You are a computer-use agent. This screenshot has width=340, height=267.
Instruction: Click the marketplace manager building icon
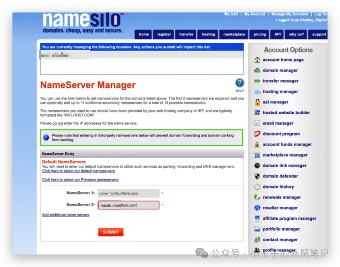coord(257,155)
